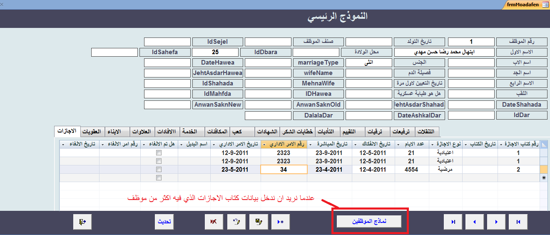Open the نوع الاجازة column dropdown arrow
This screenshot has width=550, height=235.
(432, 144)
